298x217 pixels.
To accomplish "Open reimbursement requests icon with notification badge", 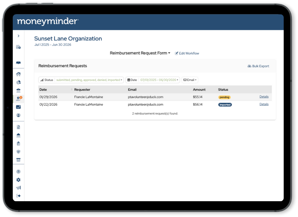I will click(x=19, y=99).
